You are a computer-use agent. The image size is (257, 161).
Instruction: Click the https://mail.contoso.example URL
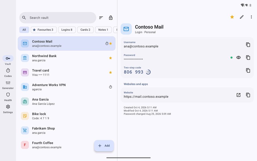(x=146, y=97)
